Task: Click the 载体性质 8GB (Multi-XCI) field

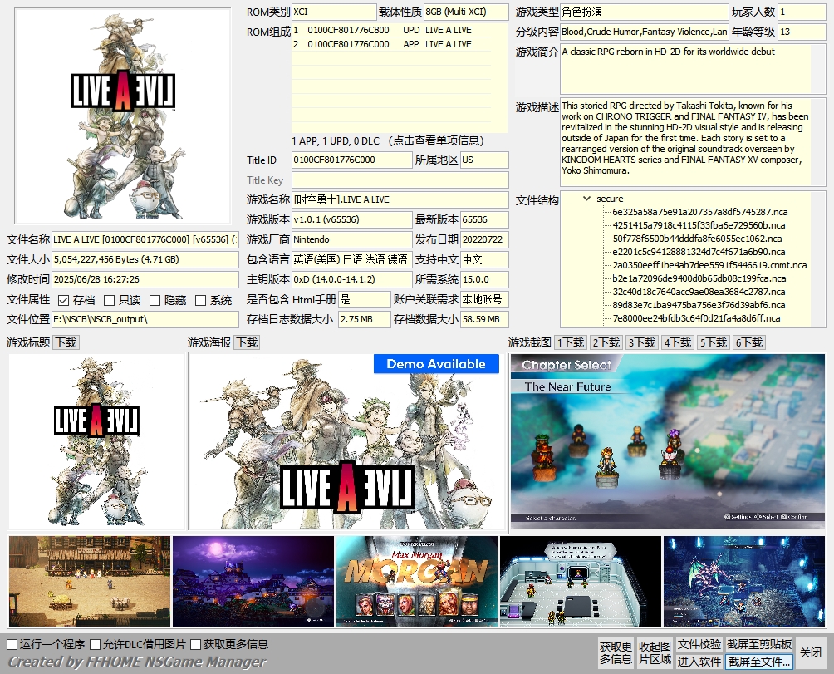Action: [466, 12]
